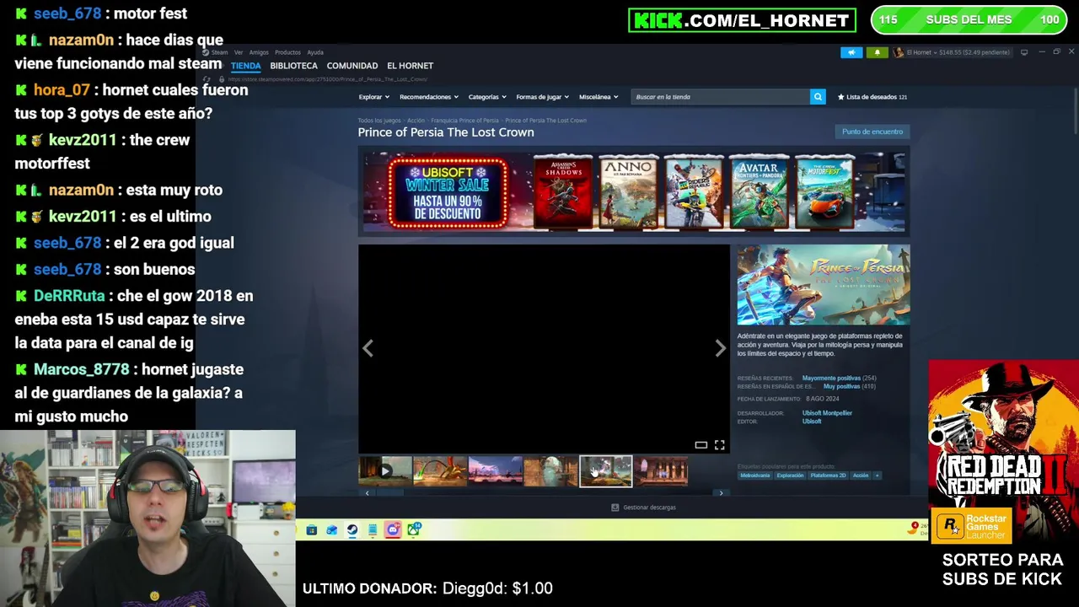Switch to the COMUNIDAD tab
Screen dimensions: 1079x607
click(x=352, y=66)
